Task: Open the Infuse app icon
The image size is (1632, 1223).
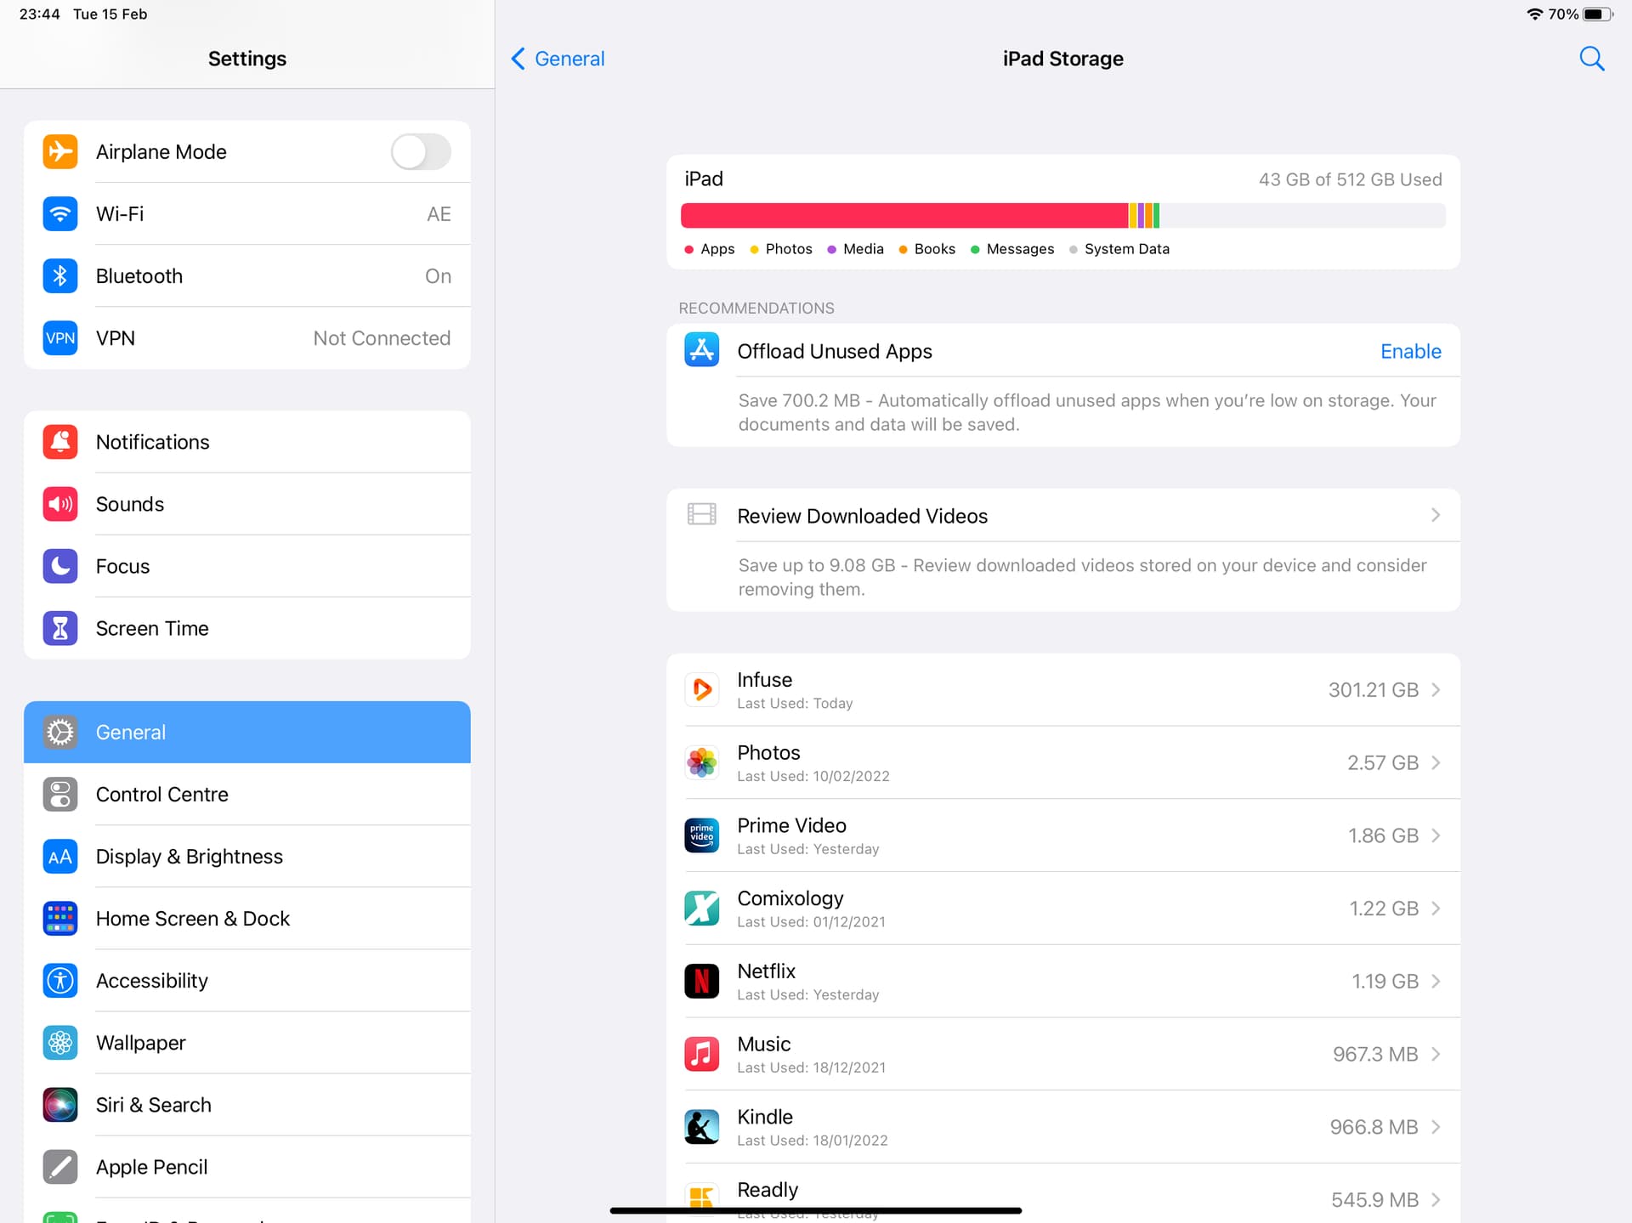Action: [x=702, y=689]
